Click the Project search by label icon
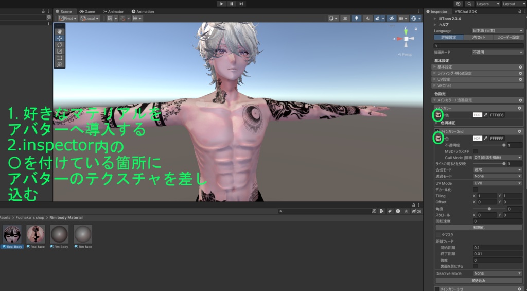527x291 pixels. click(390, 211)
